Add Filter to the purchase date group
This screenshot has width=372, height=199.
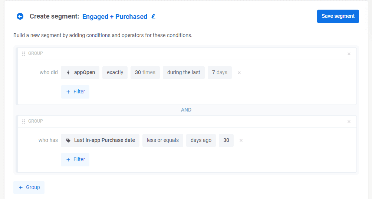coord(75,160)
